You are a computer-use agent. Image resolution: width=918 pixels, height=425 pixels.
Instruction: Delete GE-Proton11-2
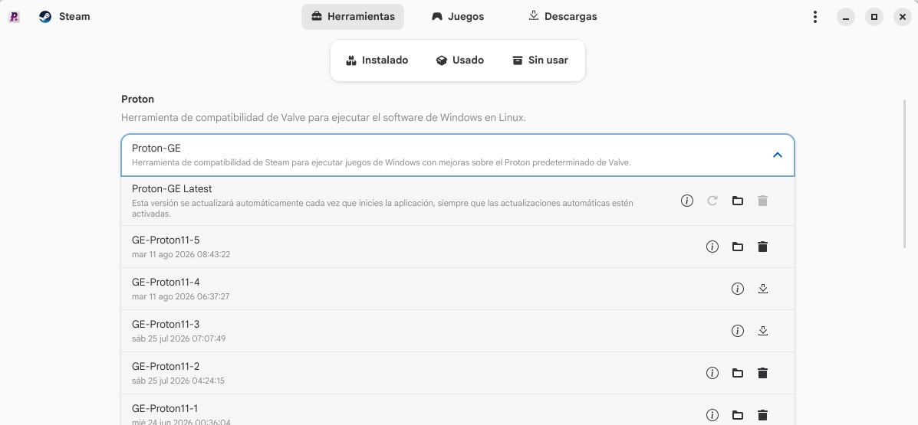pyautogui.click(x=762, y=373)
